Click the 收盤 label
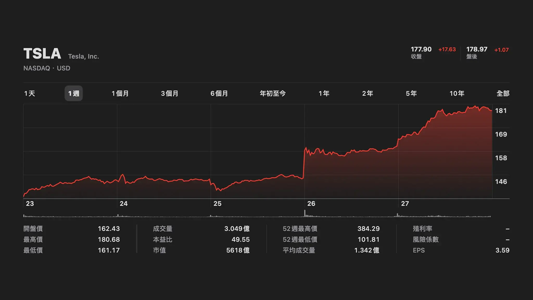This screenshot has width=533, height=300. pyautogui.click(x=416, y=57)
